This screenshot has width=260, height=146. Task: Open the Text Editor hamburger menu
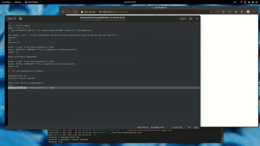coord(191,19)
